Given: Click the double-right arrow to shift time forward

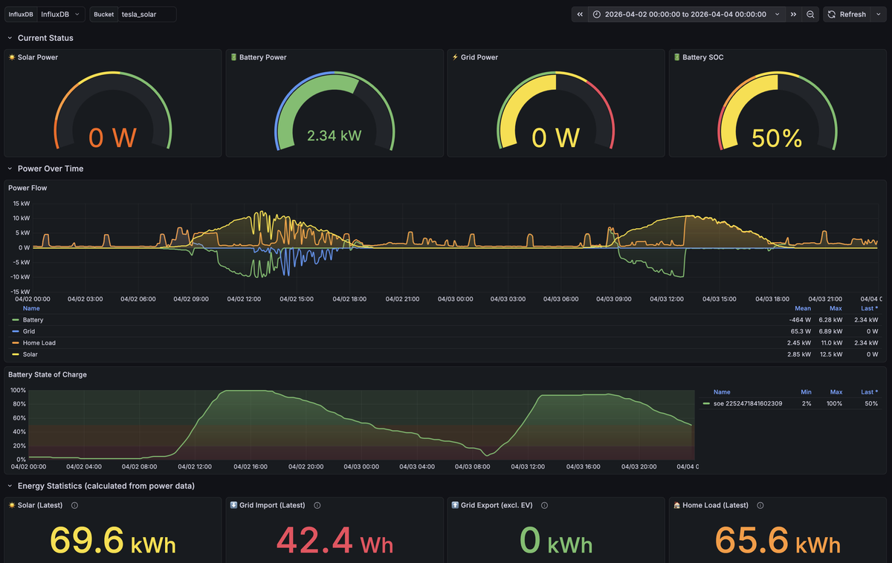Looking at the screenshot, I should 792,13.
